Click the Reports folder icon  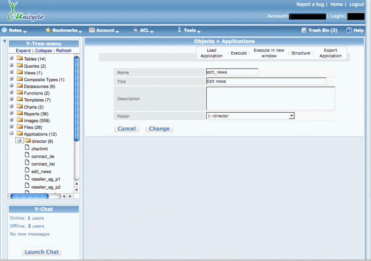pos(19,114)
